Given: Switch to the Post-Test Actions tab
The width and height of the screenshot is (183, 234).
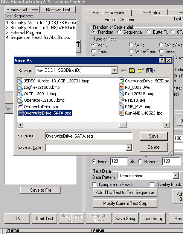Looking at the screenshot, I should coord(108,13).
